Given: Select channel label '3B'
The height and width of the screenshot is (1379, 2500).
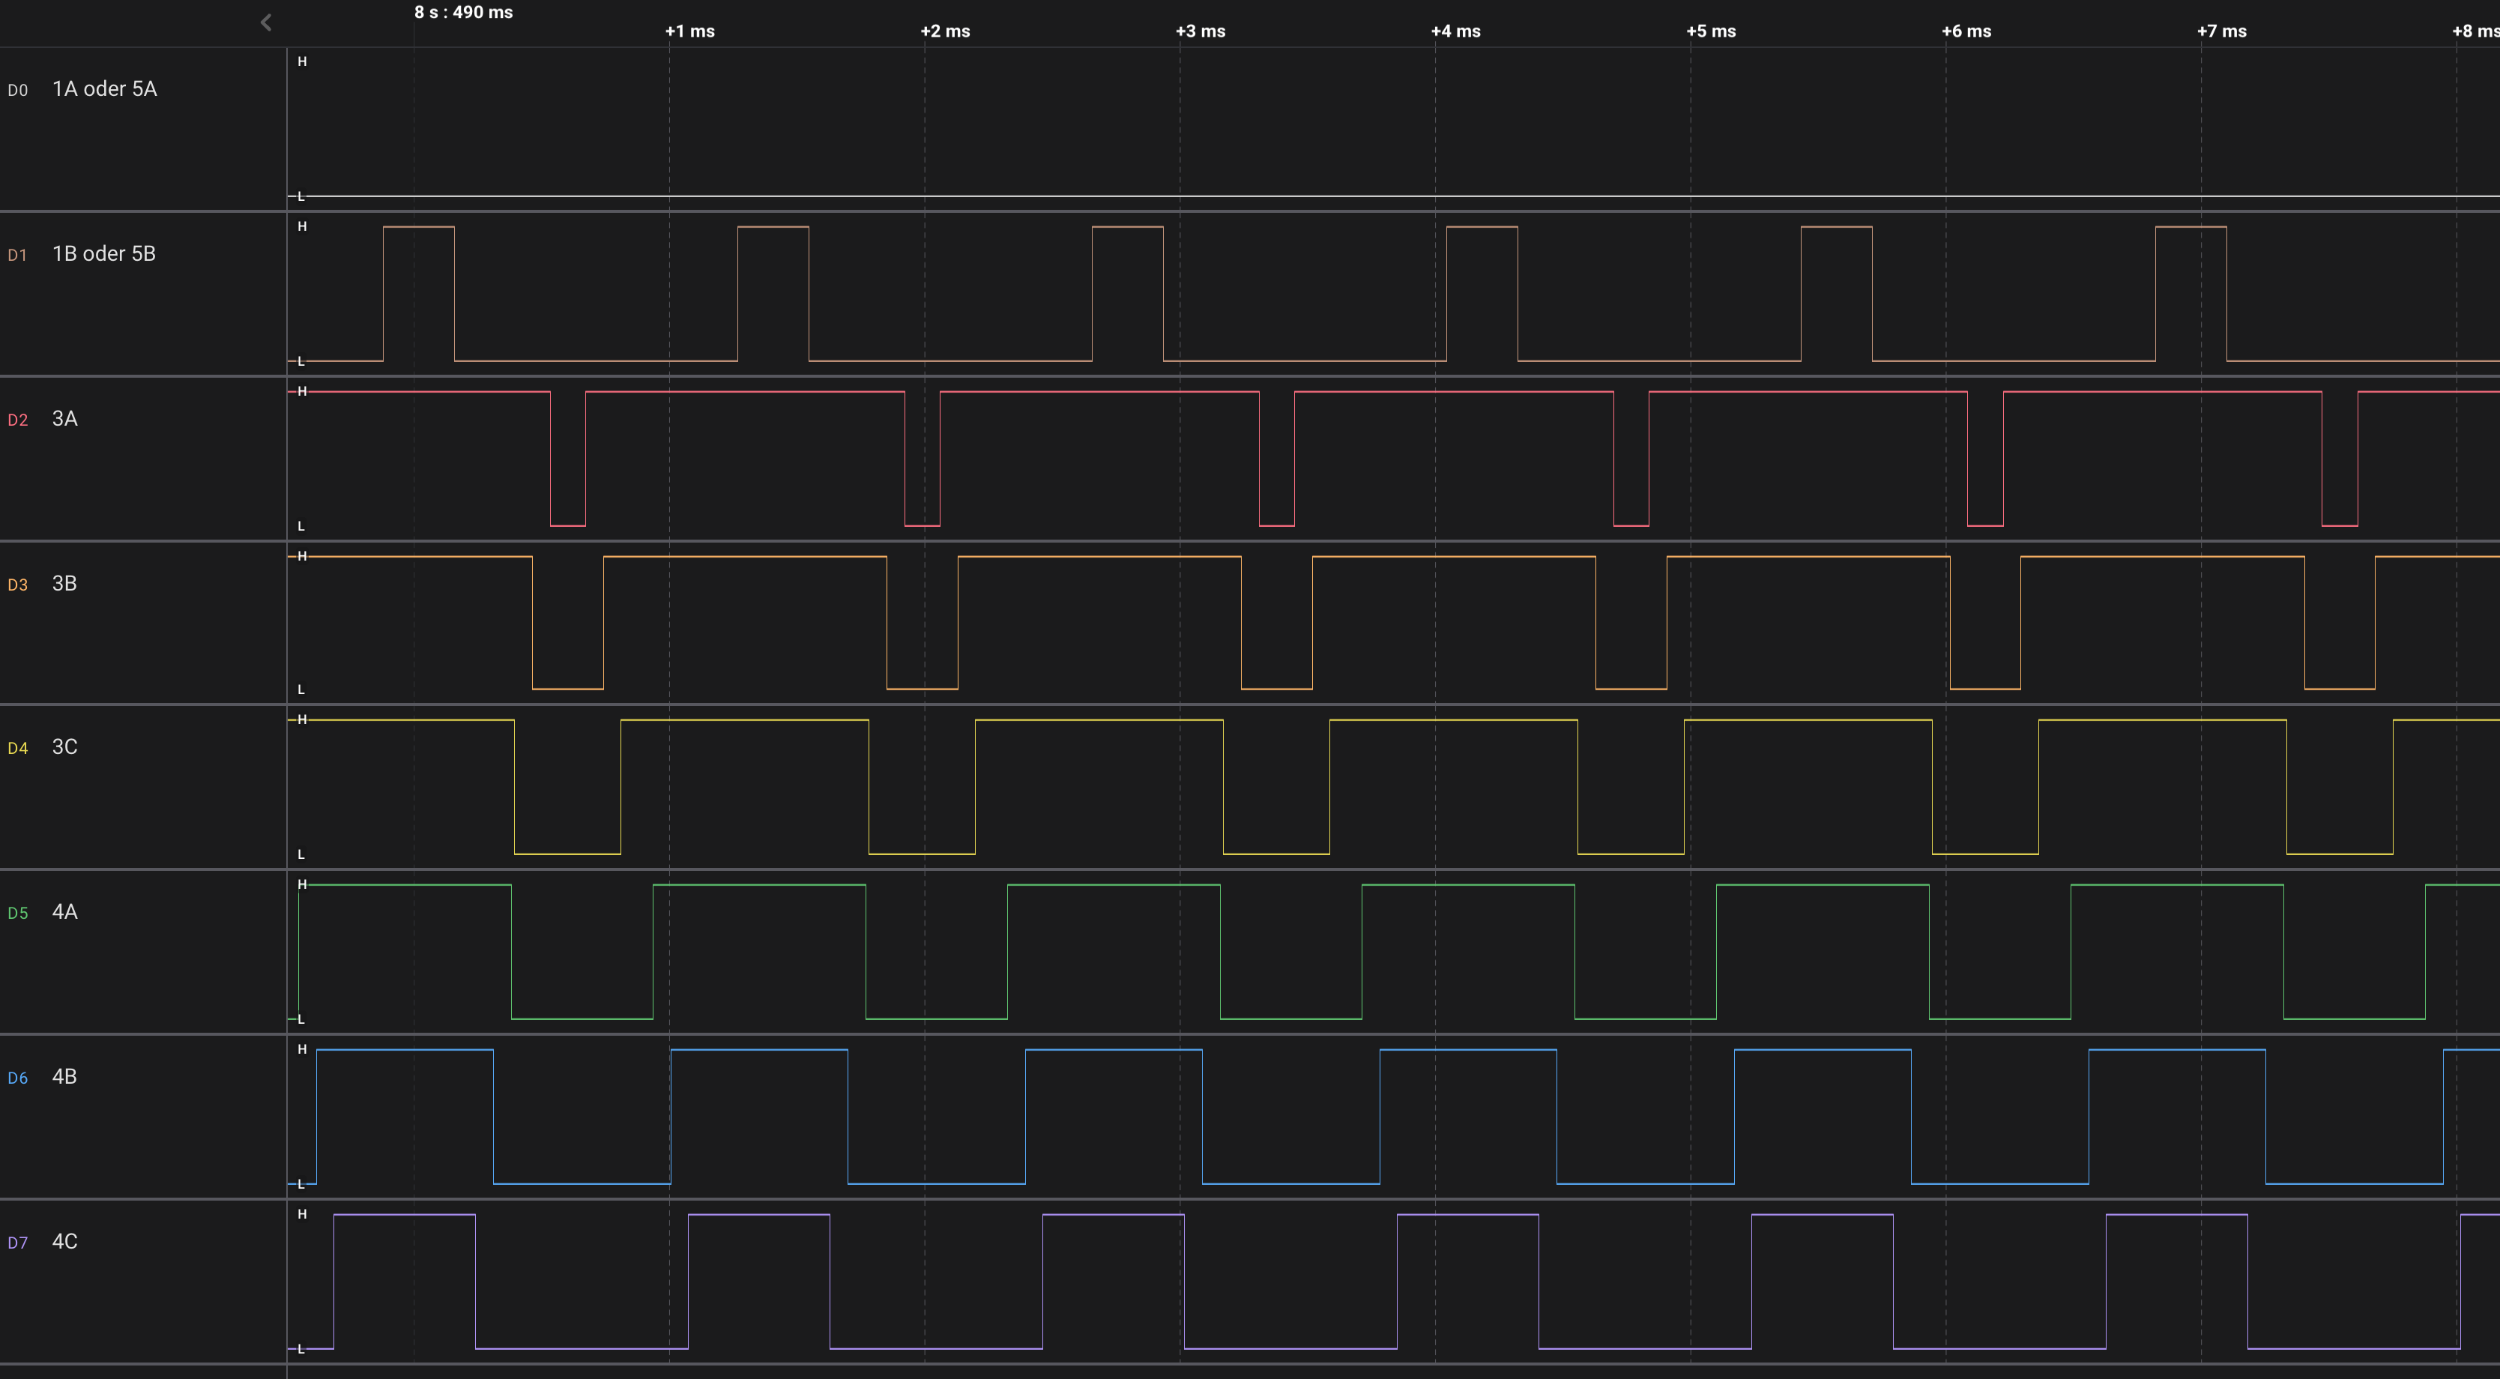Looking at the screenshot, I should (64, 585).
